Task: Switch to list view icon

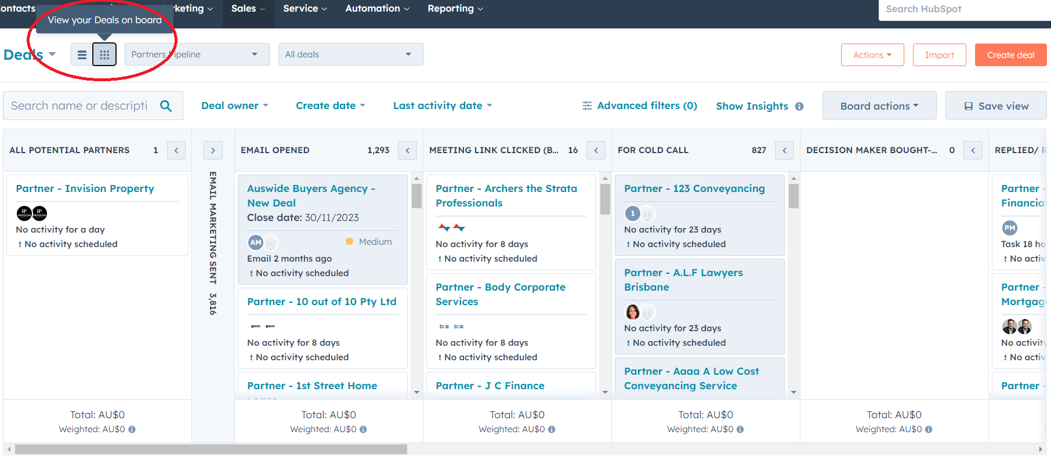Action: pos(82,55)
